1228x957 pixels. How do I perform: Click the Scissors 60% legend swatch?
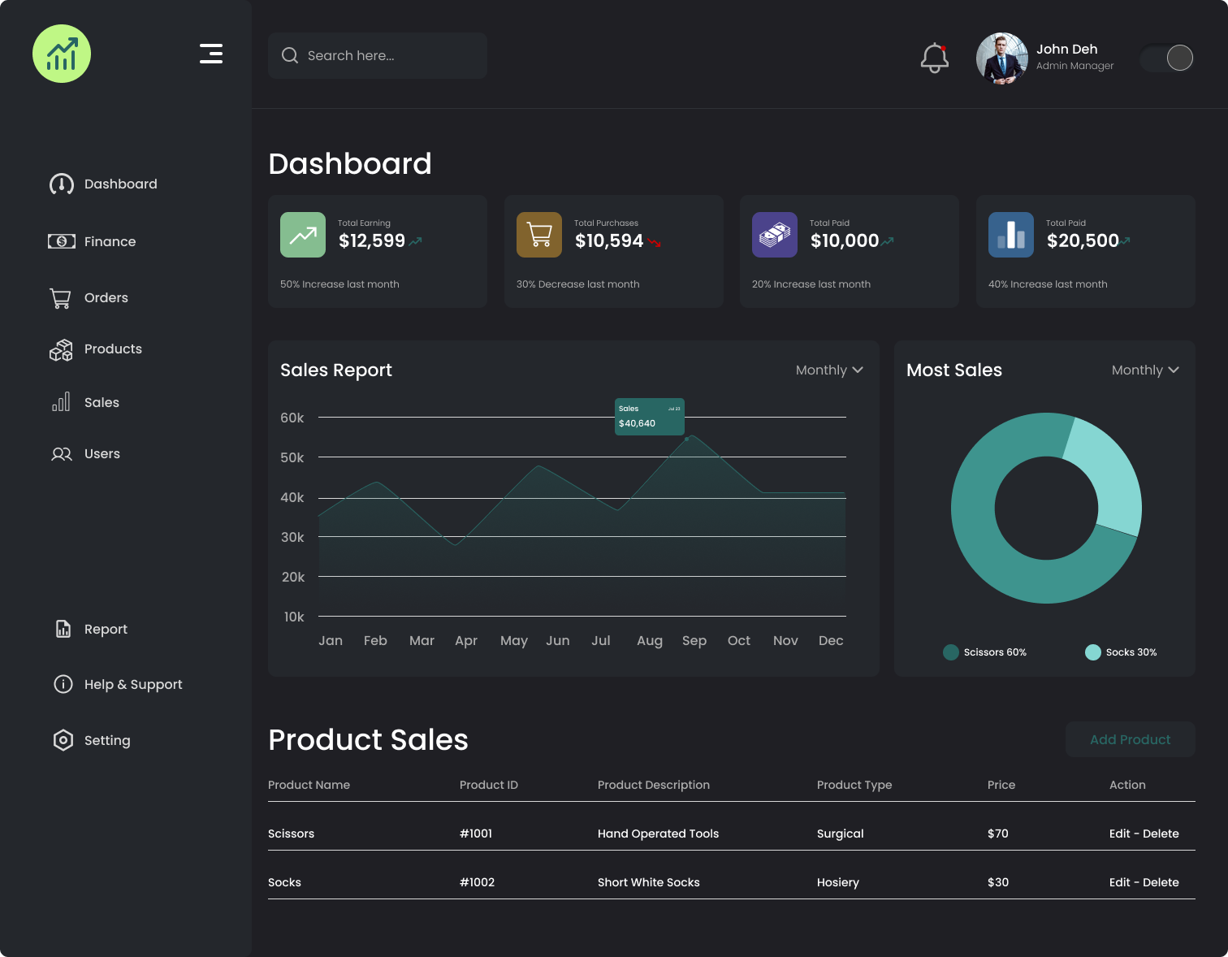click(x=951, y=652)
